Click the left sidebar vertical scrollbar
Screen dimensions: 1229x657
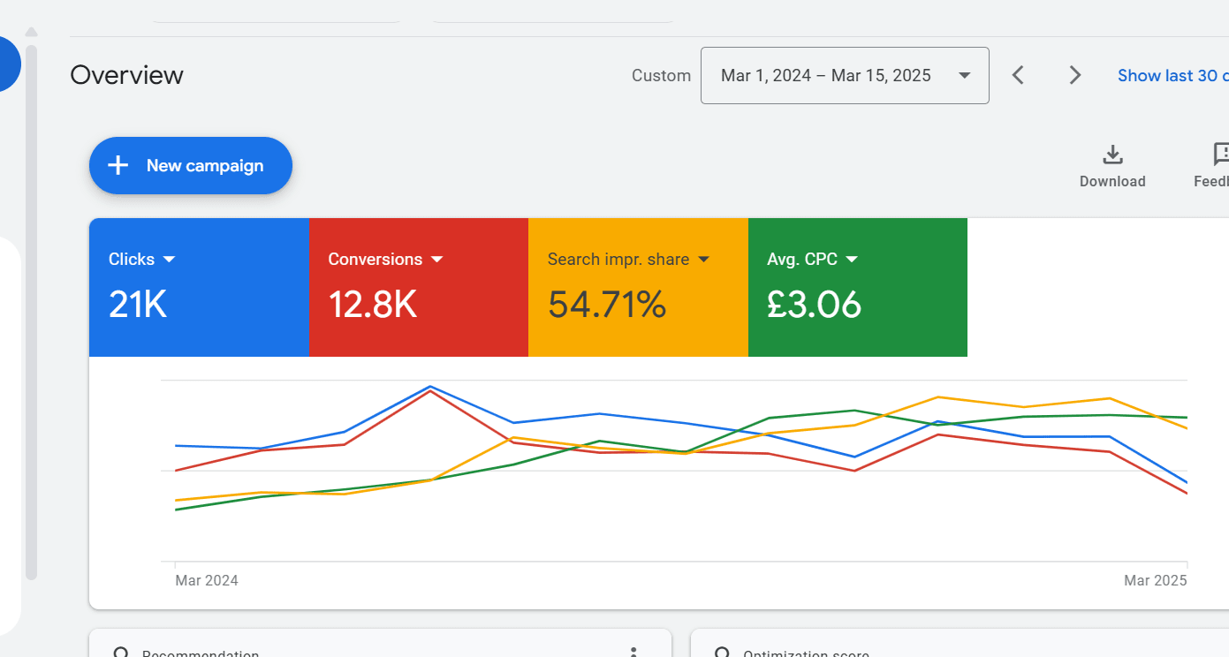[x=31, y=309]
